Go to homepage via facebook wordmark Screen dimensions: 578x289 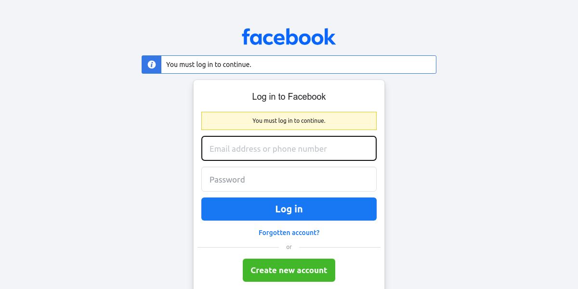(x=289, y=37)
